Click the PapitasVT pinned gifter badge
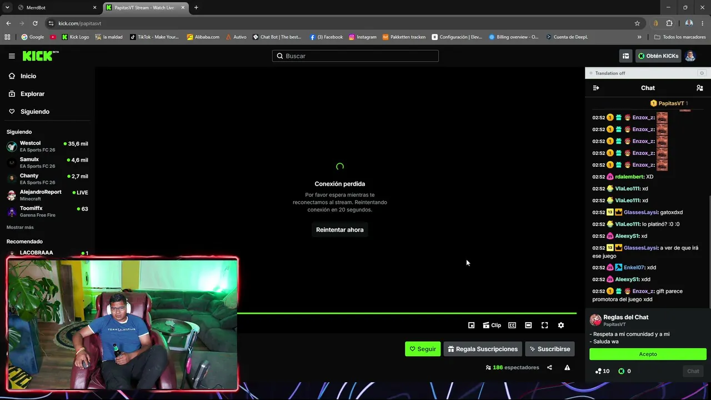This screenshot has width=711, height=400. coord(669,103)
